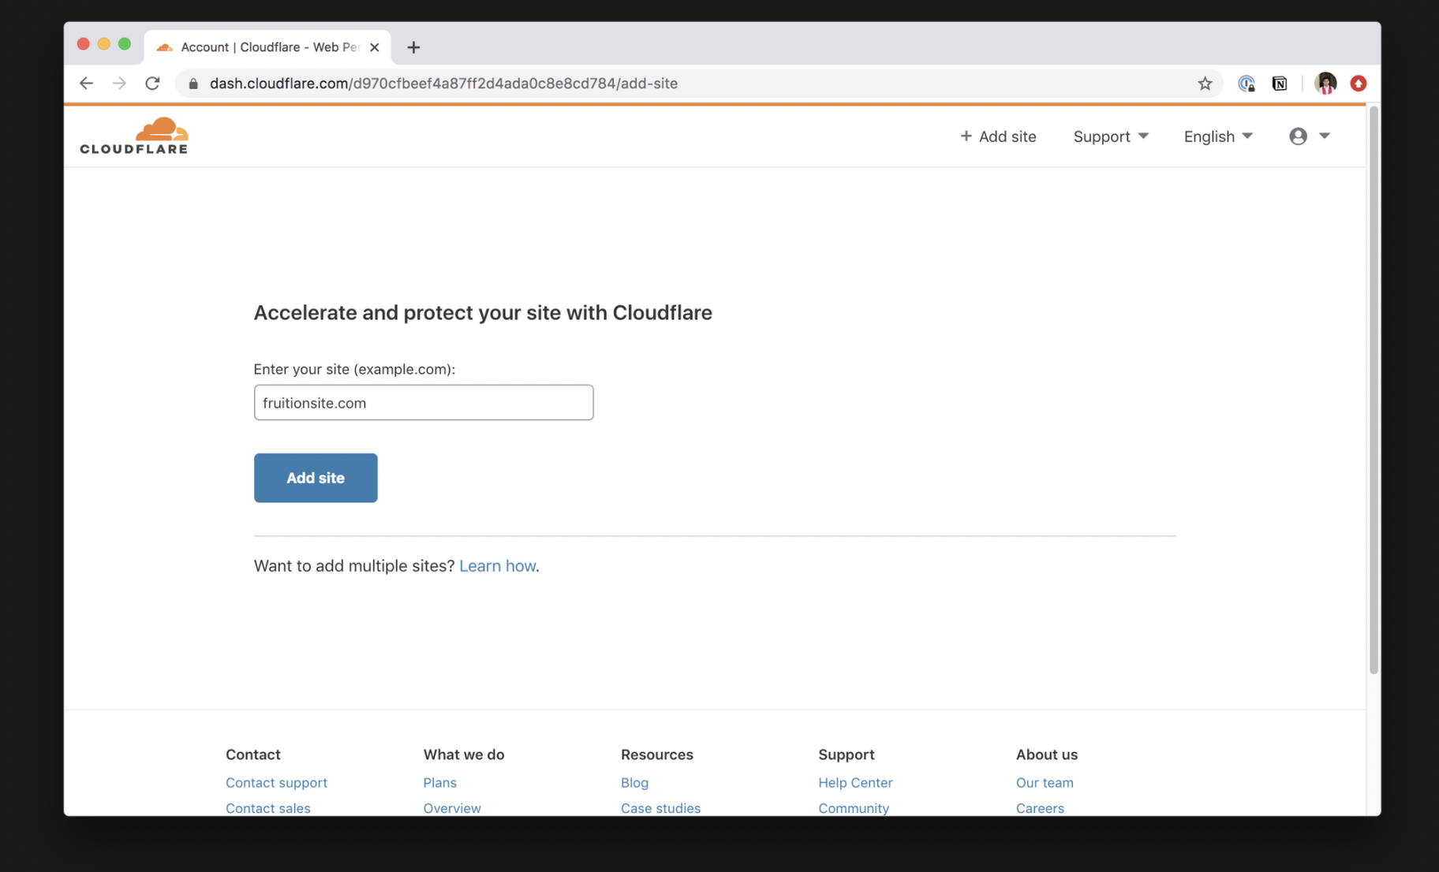Click the site domain input field
The height and width of the screenshot is (872, 1439).
point(423,403)
